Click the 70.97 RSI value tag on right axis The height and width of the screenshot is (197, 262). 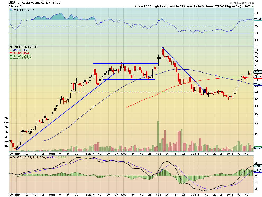tap(258, 19)
